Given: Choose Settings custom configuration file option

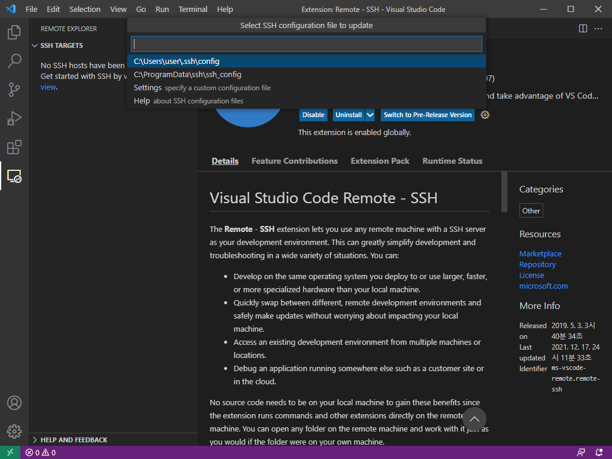Looking at the screenshot, I should (307, 88).
